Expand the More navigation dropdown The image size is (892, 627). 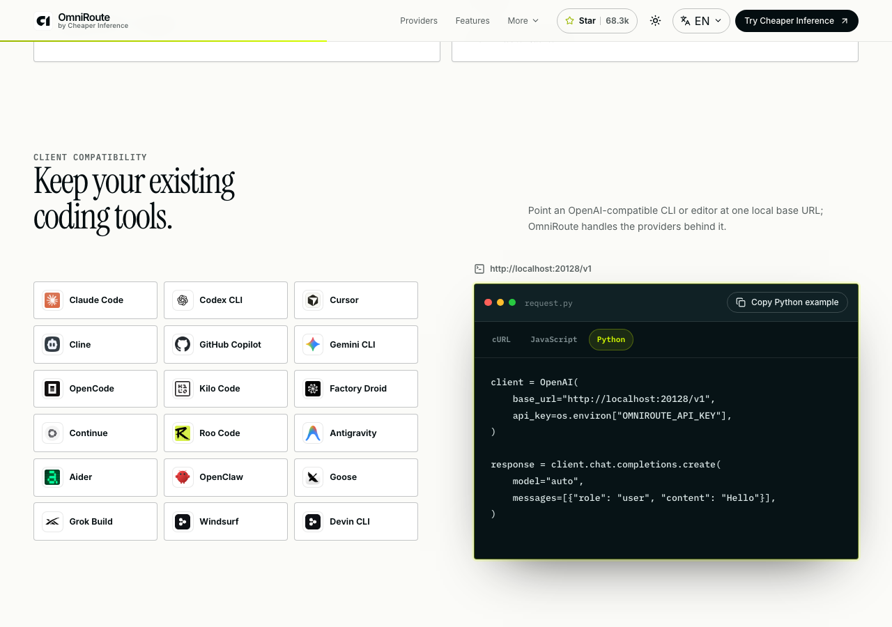click(x=523, y=21)
